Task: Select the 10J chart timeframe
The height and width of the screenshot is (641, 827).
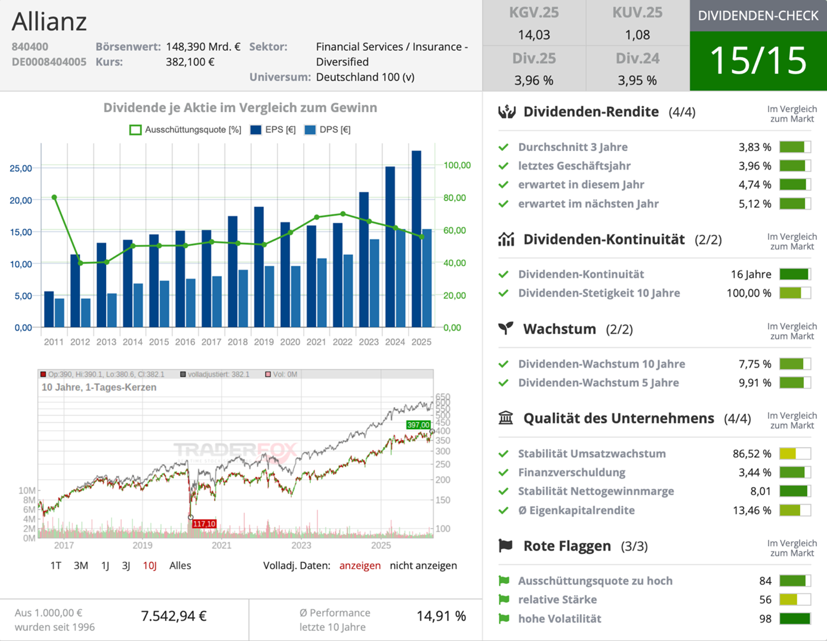Action: tap(150, 565)
